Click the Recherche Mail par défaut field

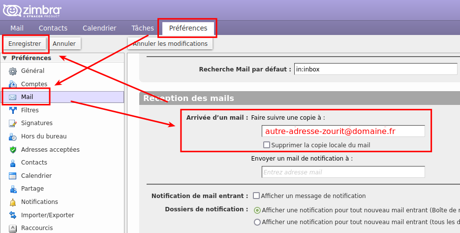[x=375, y=69]
